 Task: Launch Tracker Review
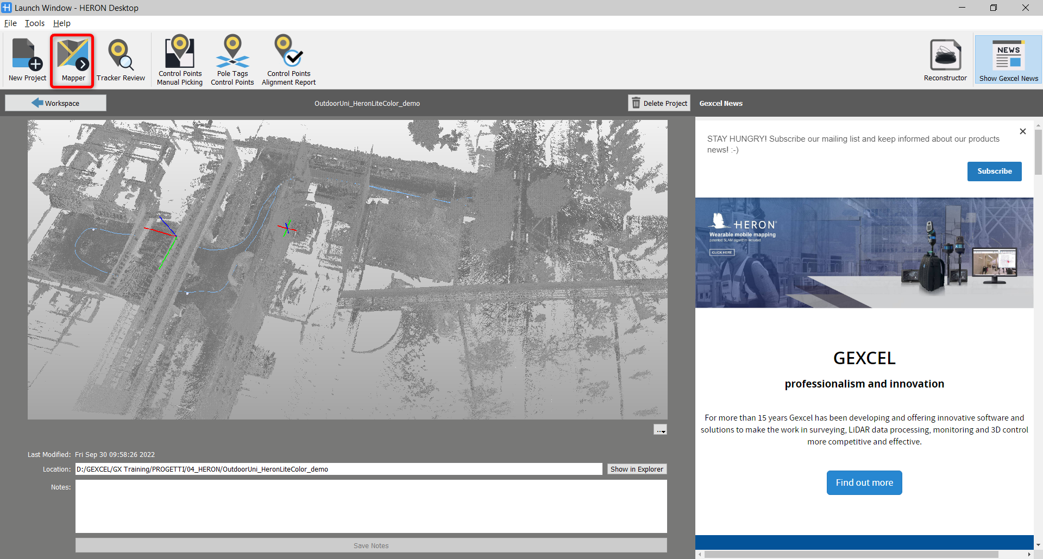121,60
